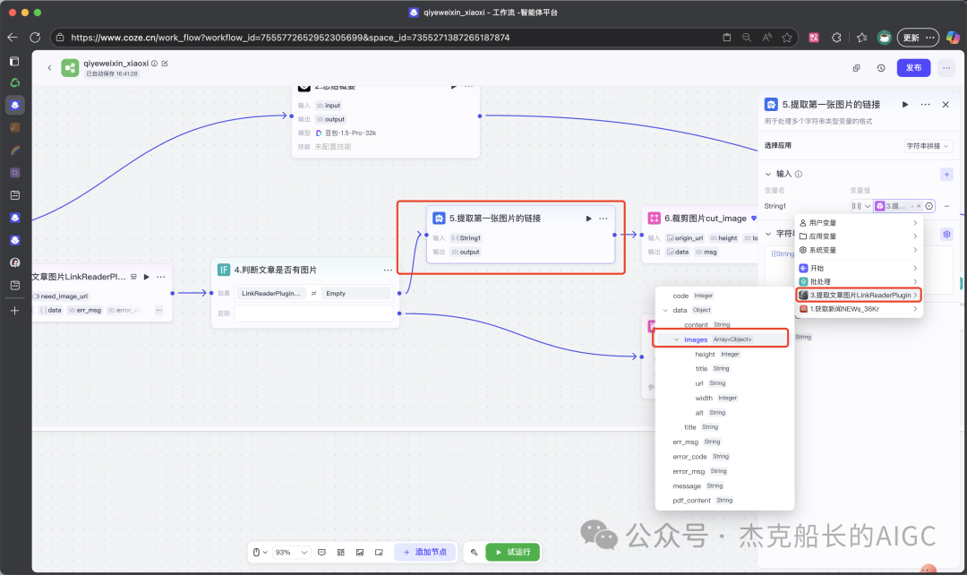Click the zoom out magnifier in address bar

coord(747,38)
